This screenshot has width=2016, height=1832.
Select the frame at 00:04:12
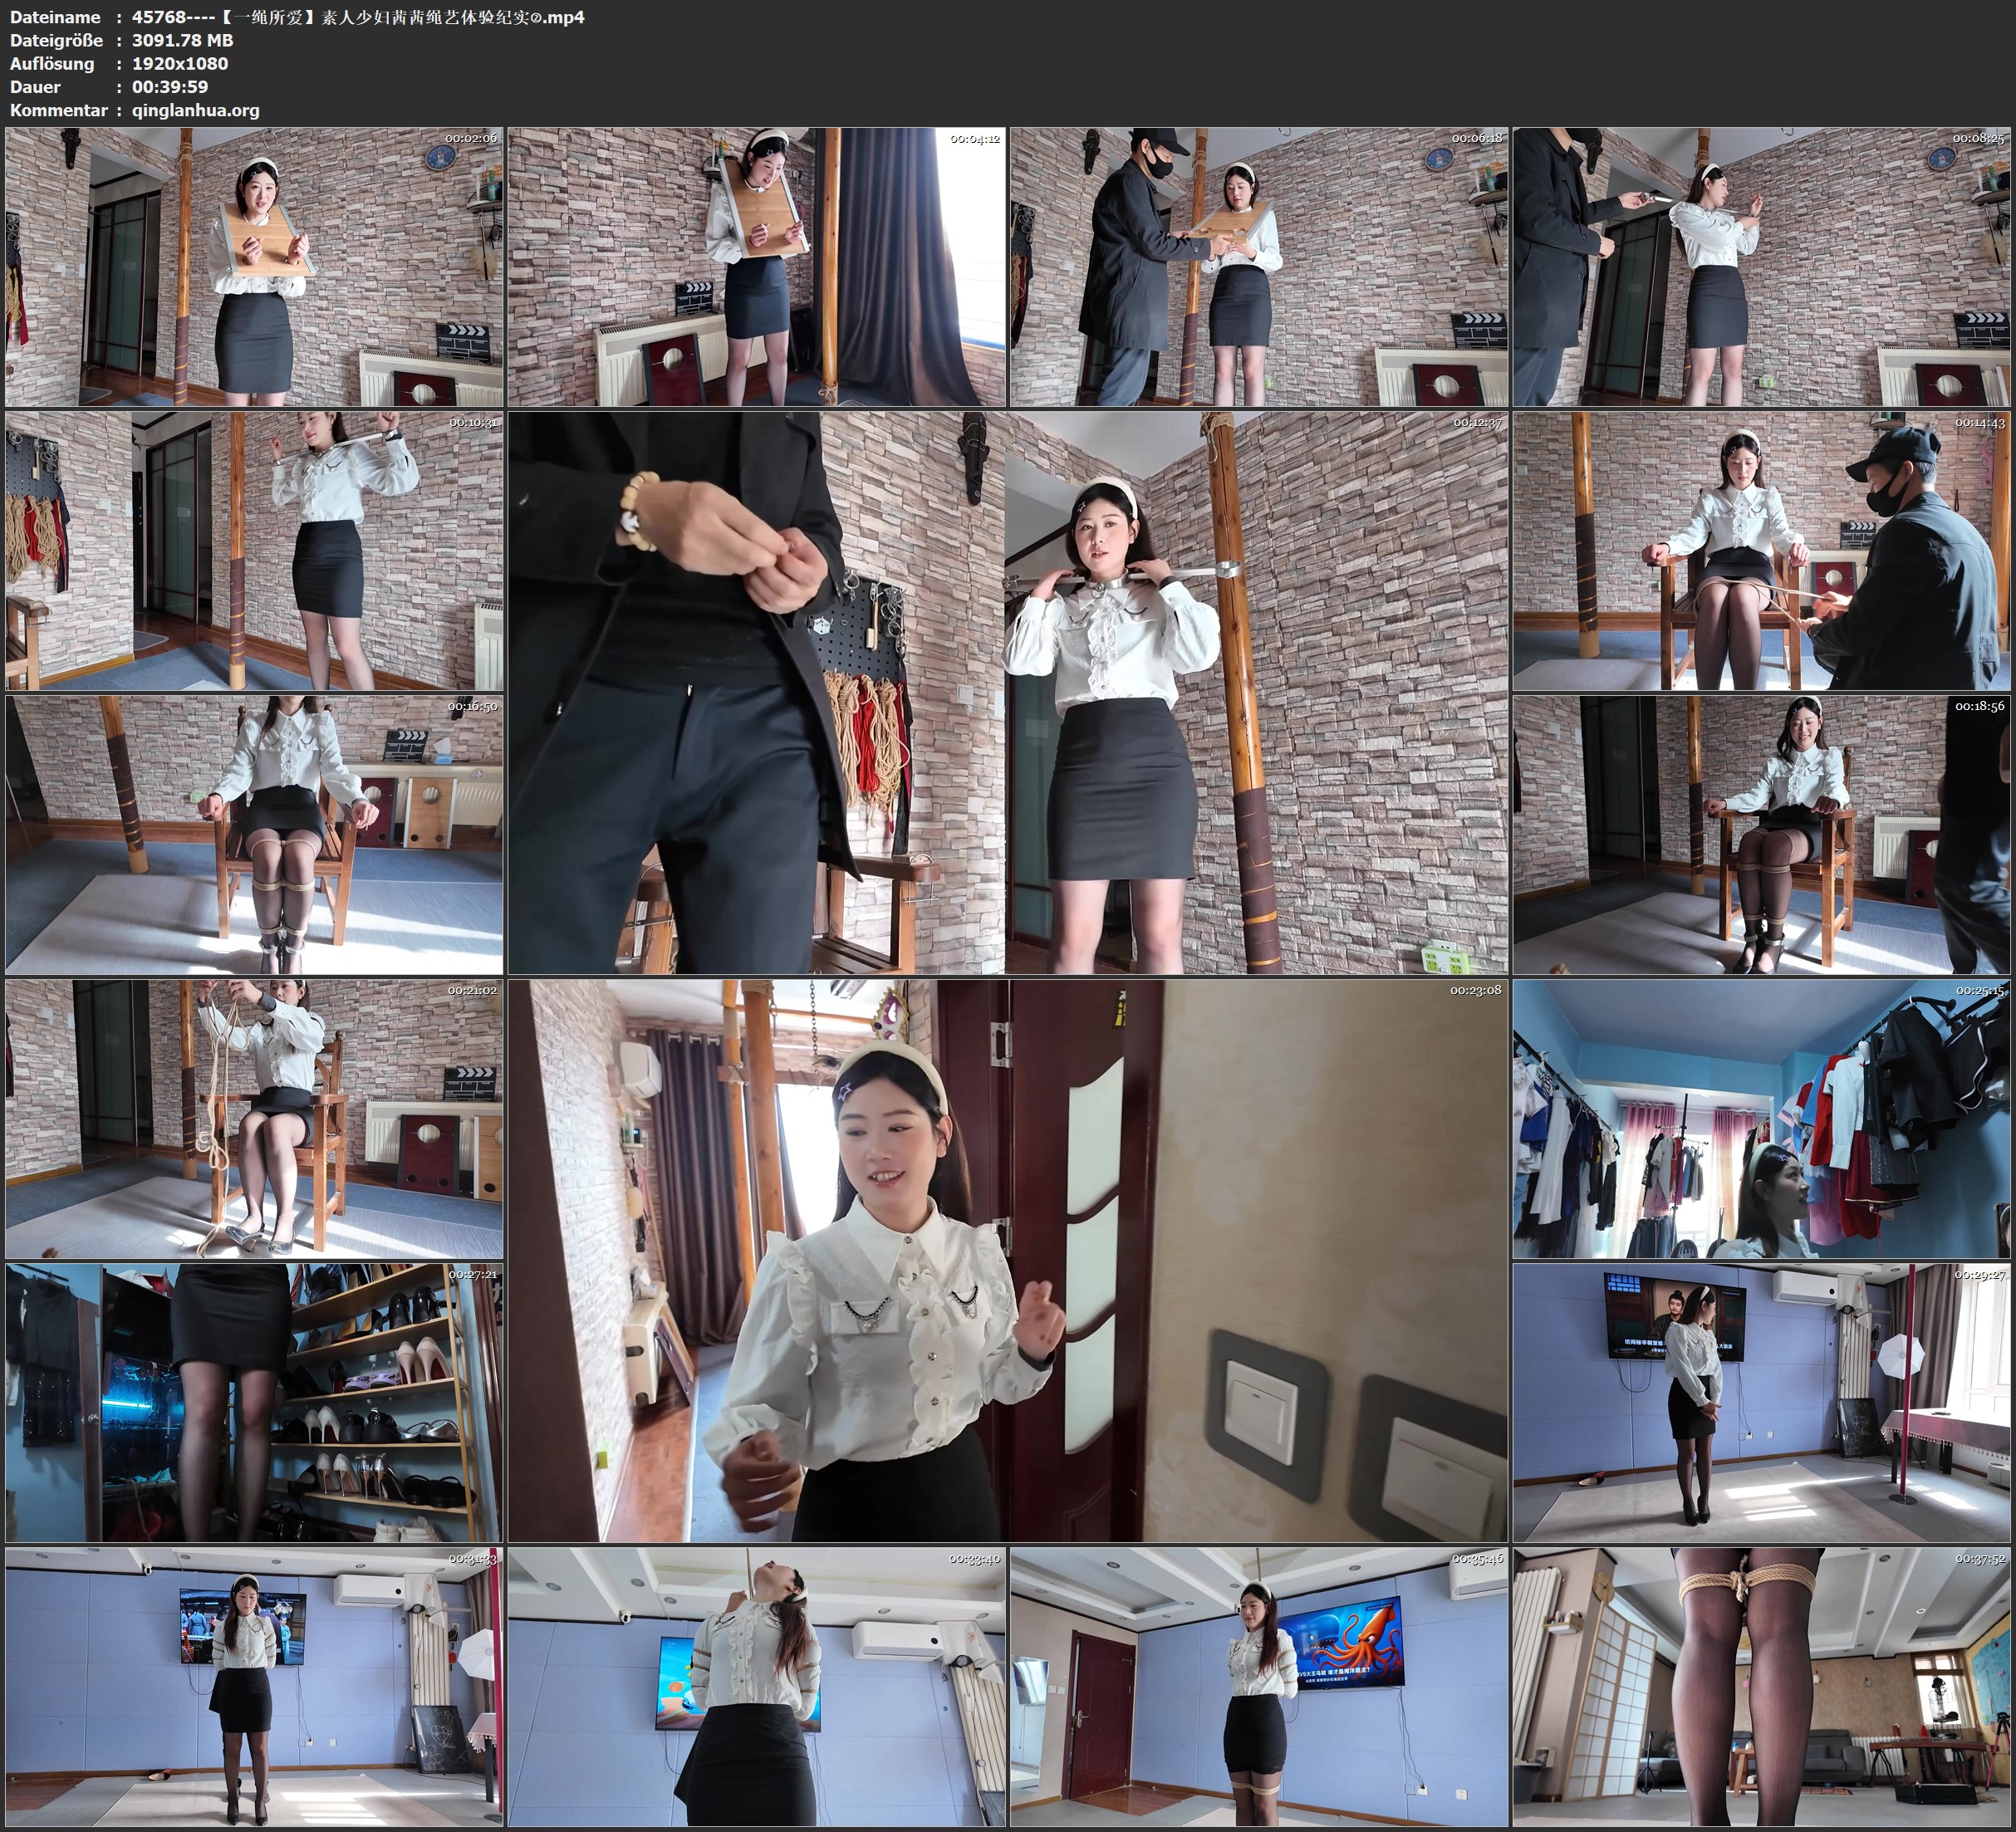(756, 267)
